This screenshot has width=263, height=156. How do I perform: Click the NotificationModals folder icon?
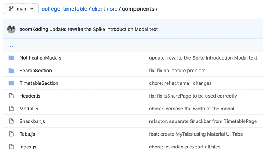pyautogui.click(x=11, y=58)
